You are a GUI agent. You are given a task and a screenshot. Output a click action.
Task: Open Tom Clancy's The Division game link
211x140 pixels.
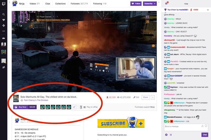(x=36, y=100)
